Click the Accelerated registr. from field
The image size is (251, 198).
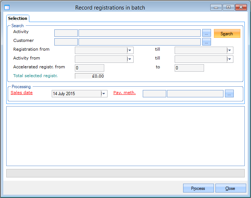90,68
